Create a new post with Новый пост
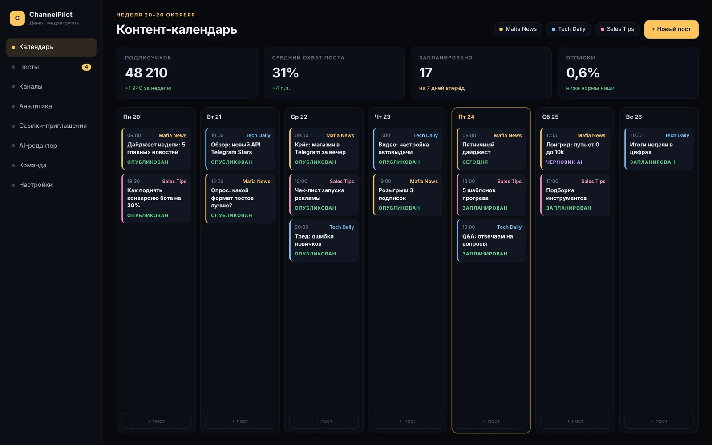Screen dimensions: 712x445 (x=671, y=29)
